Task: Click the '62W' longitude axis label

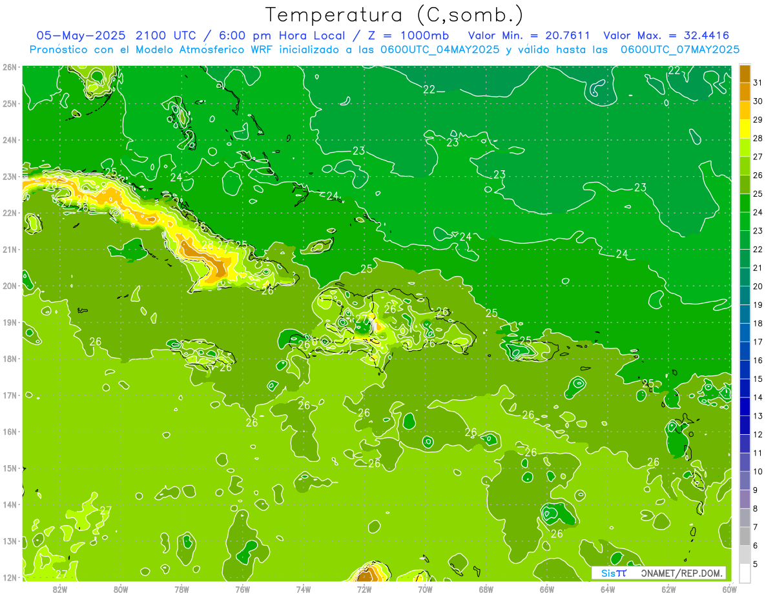Action: pos(668,589)
